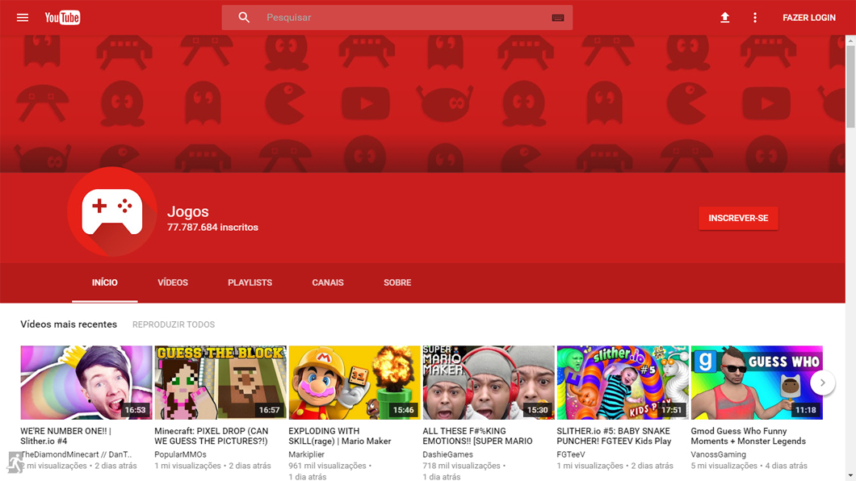This screenshot has width=856, height=481.
Task: Open title SLITHER.io #5: BABY SNAKE PUNCHER
Action: [614, 436]
